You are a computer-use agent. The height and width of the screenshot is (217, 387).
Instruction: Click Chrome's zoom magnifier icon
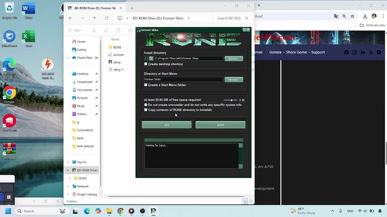pos(344,16)
